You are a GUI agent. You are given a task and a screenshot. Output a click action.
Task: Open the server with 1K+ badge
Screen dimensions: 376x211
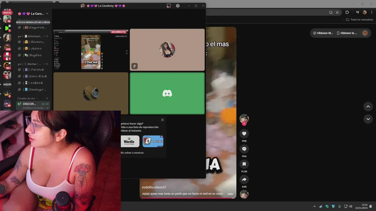[7, 66]
